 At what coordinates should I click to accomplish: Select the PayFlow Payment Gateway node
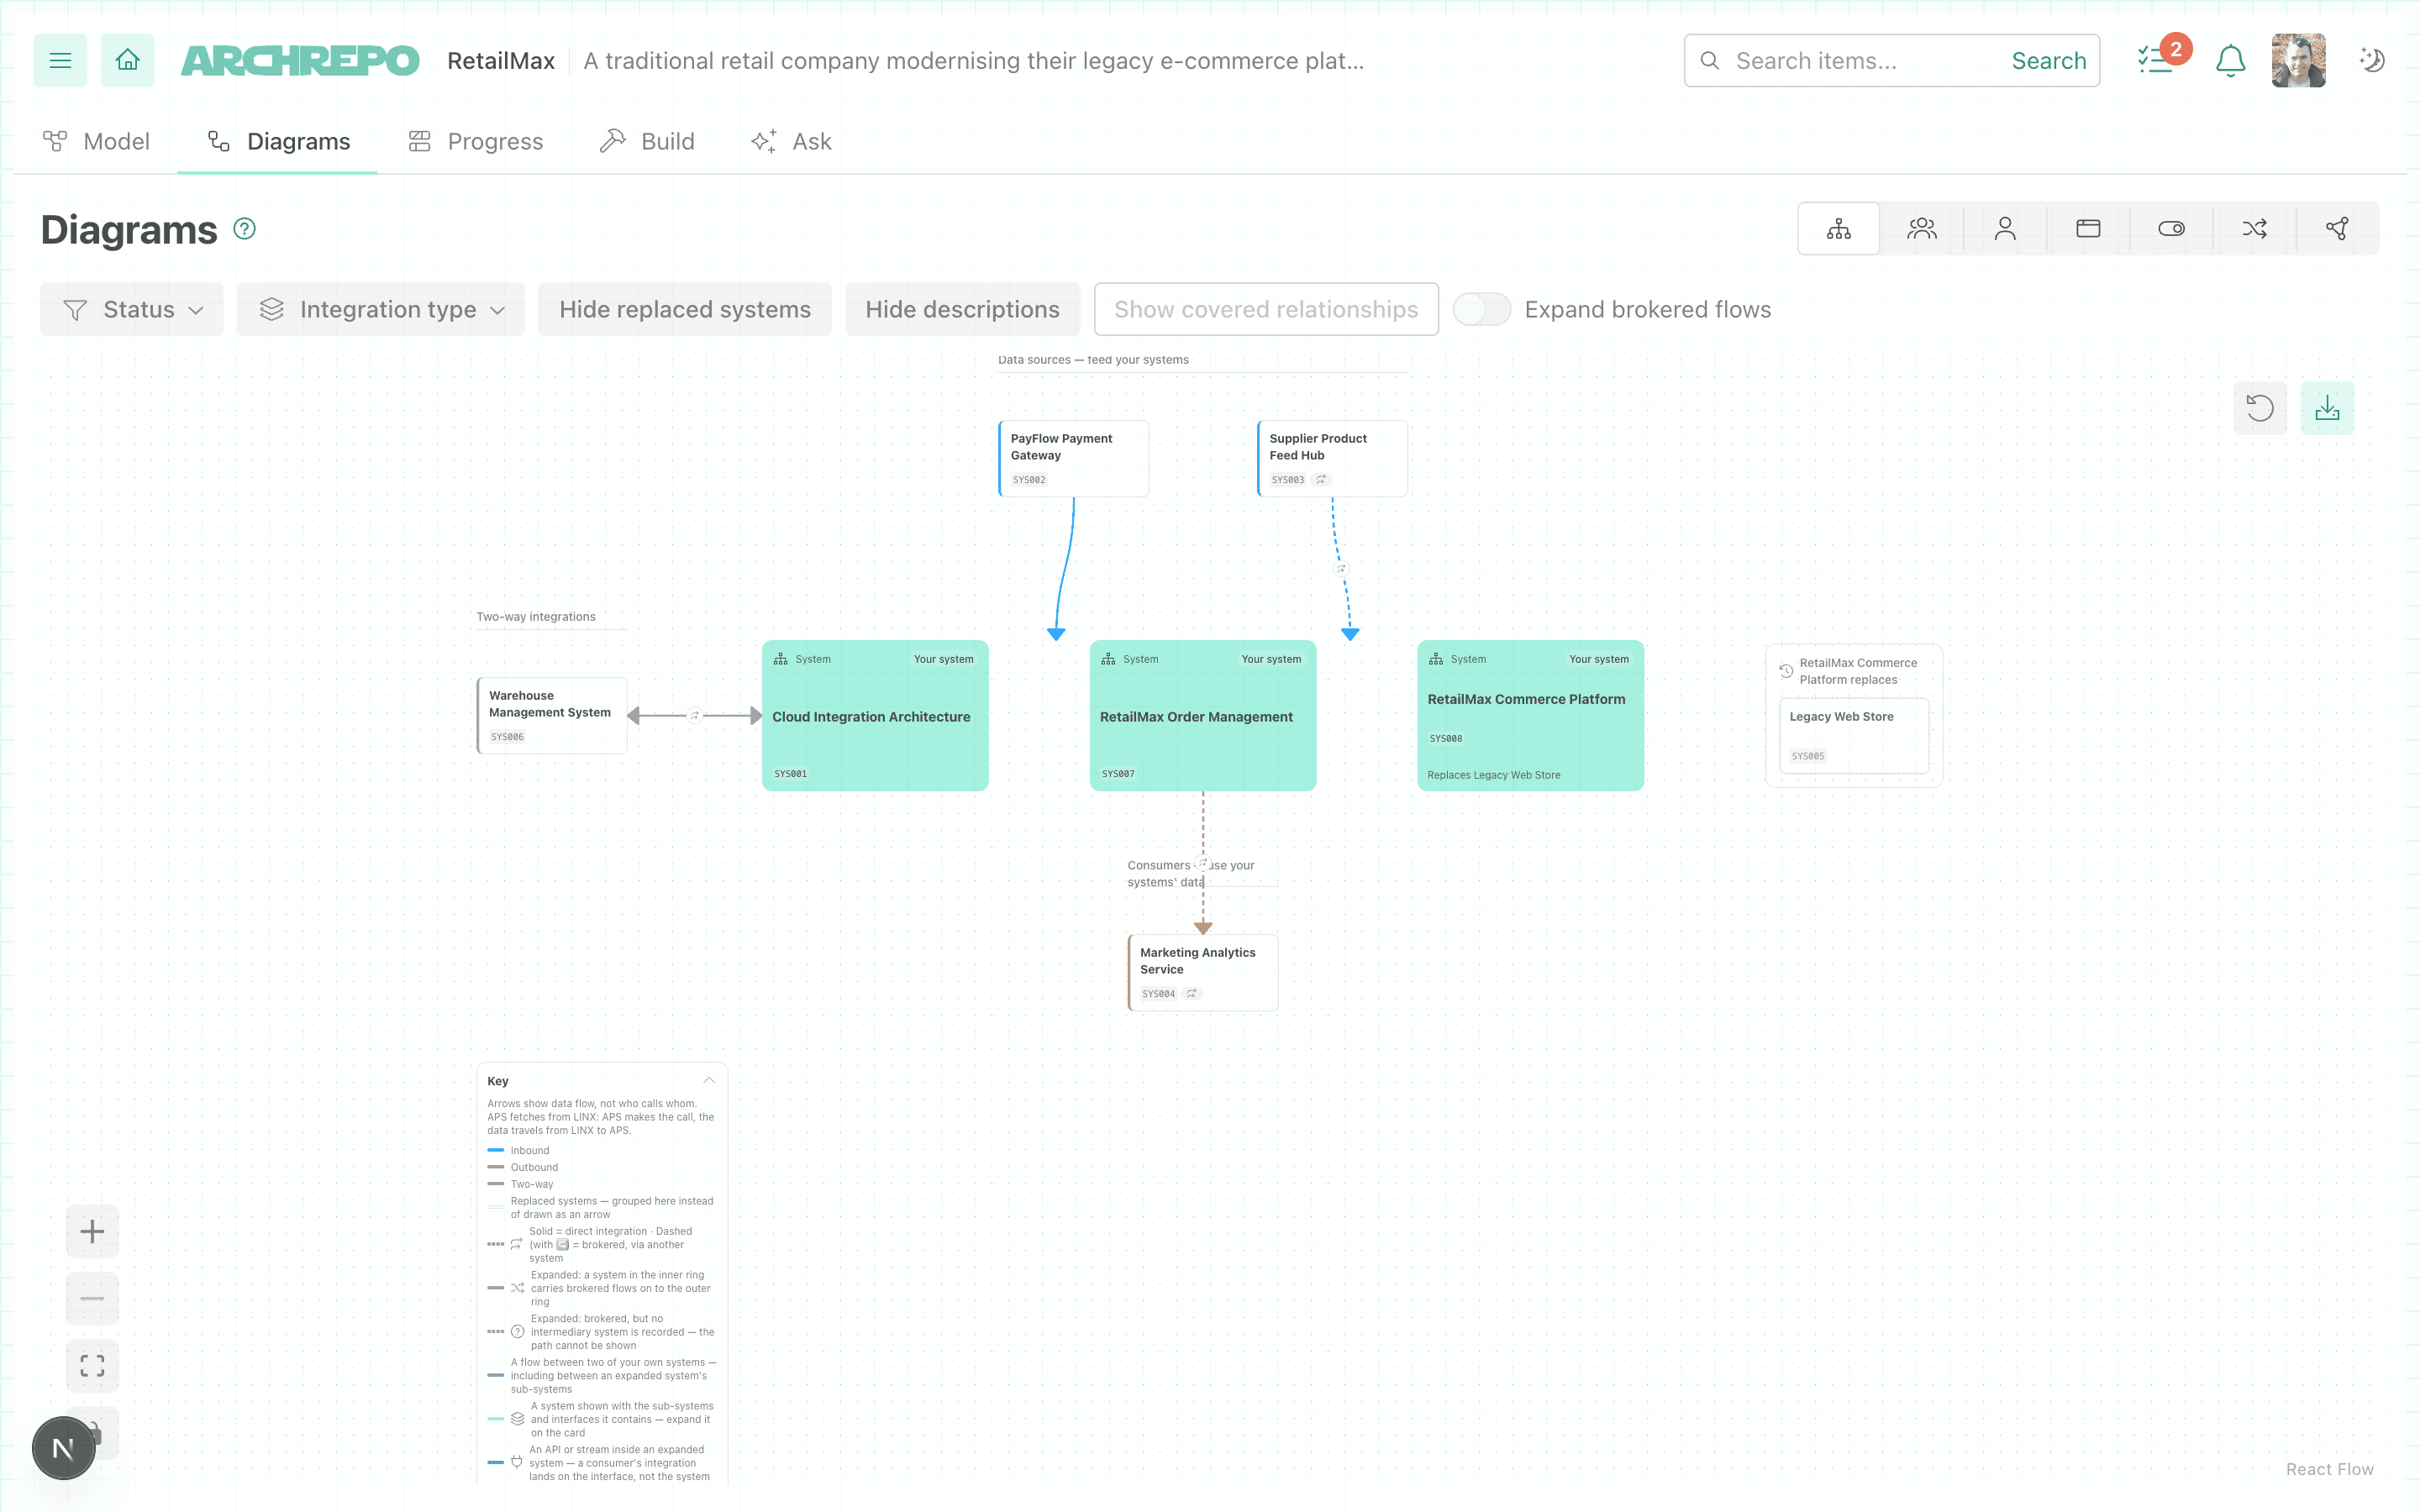[1074, 458]
